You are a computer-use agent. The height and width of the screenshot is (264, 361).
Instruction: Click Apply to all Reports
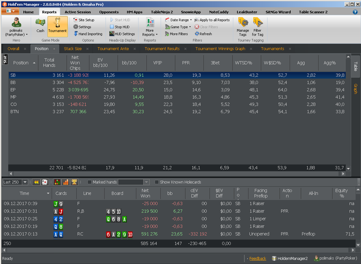(x=212, y=20)
